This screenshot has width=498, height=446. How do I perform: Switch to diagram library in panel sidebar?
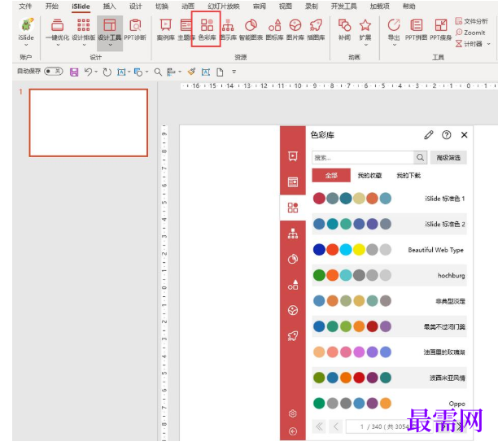tap(293, 234)
